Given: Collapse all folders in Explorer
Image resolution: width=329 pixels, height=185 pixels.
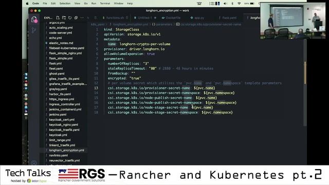Looking at the screenshot, I should pos(76,18).
